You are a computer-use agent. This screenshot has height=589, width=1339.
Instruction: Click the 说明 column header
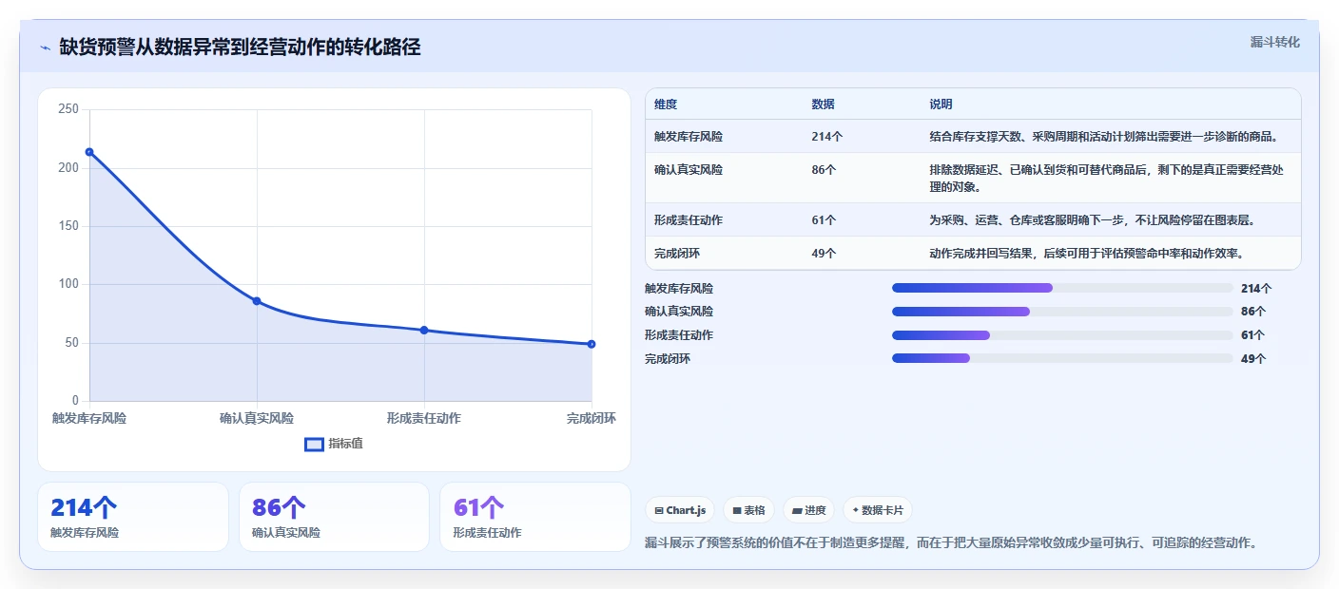[x=941, y=104]
